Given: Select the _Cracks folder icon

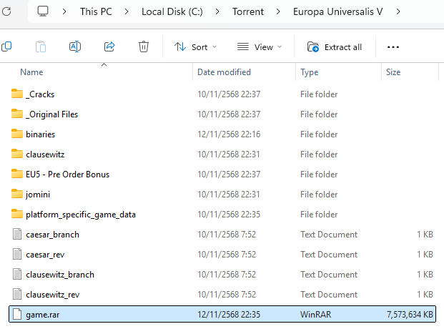Looking at the screenshot, I should click(18, 94).
